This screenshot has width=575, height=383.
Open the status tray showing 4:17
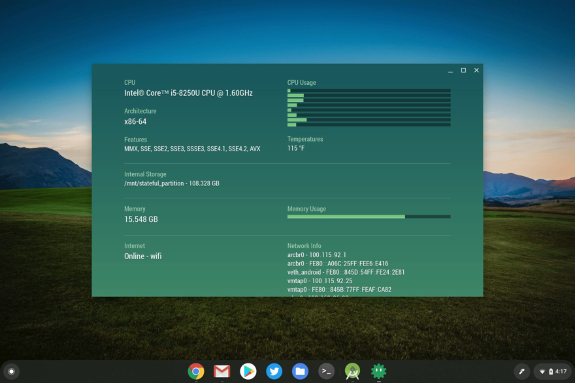553,371
